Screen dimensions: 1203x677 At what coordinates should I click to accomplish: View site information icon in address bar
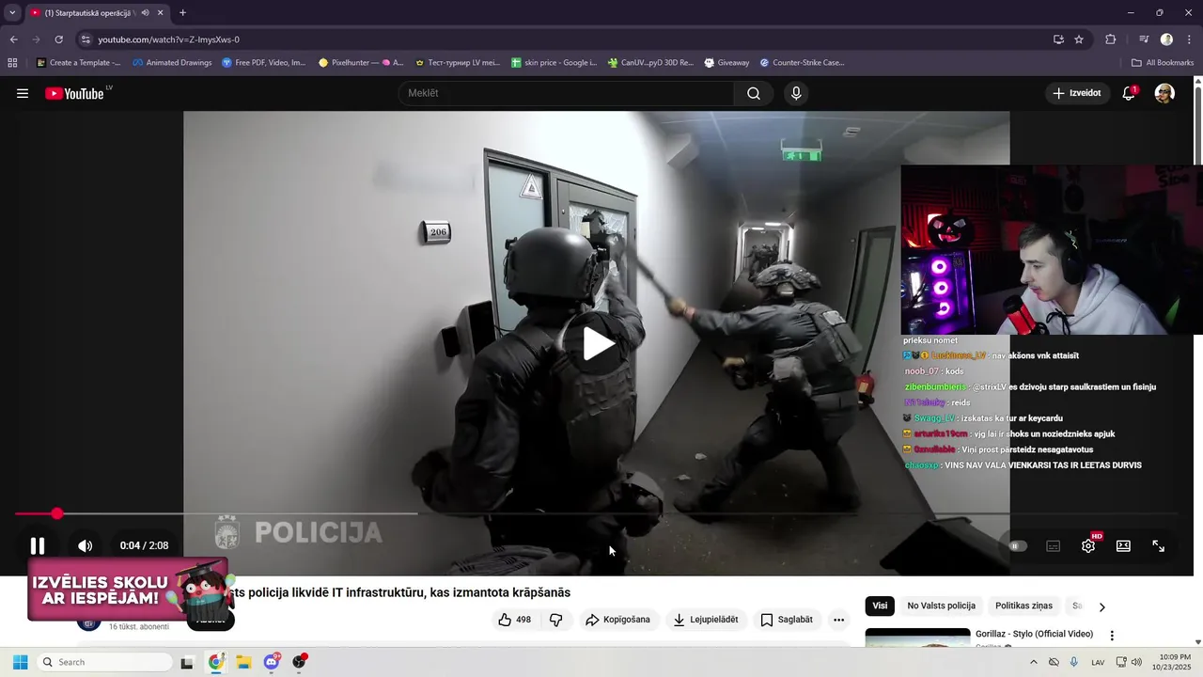86,39
